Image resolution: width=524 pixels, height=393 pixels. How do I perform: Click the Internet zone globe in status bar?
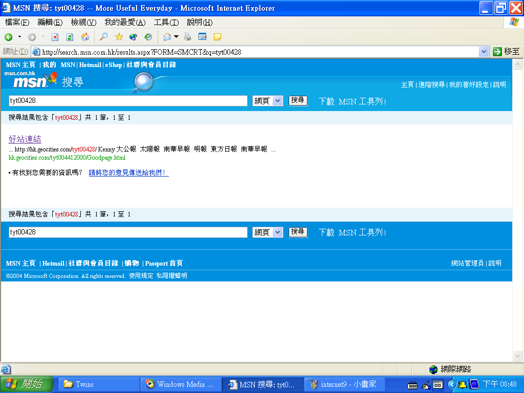coord(433,369)
